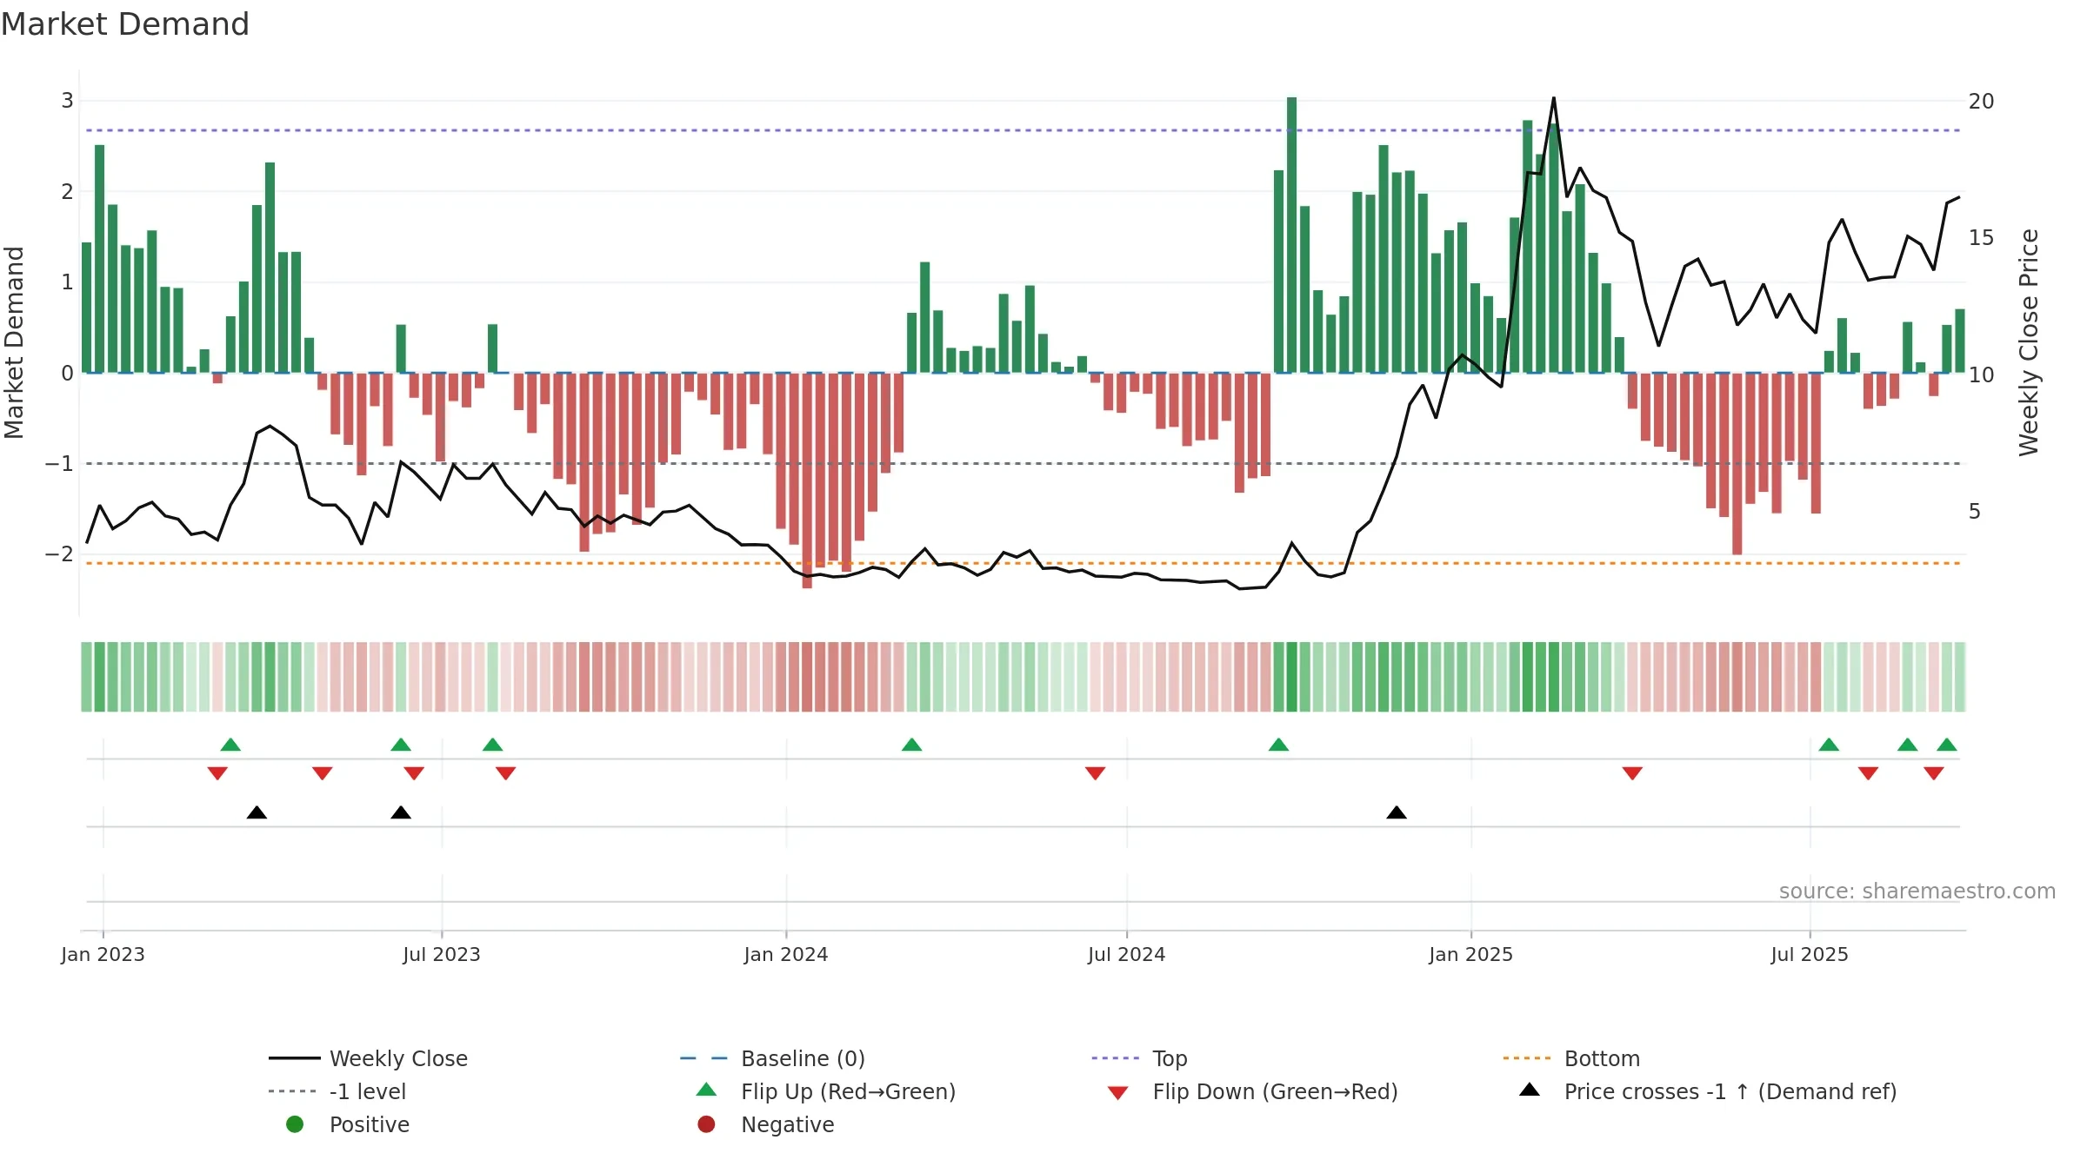Click the dark green heatmap cell in September 2024
This screenshot has width=2087, height=1173.
click(x=1291, y=677)
